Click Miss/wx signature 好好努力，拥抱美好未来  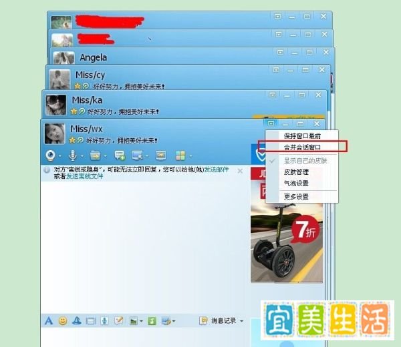click(x=122, y=140)
